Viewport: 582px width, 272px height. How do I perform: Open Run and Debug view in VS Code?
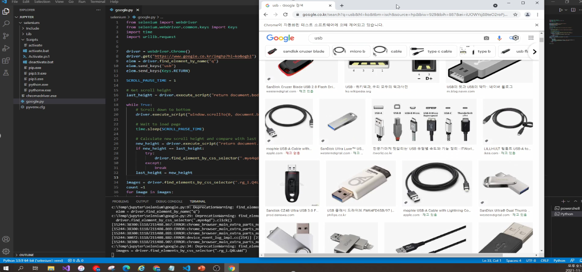[x=6, y=48]
